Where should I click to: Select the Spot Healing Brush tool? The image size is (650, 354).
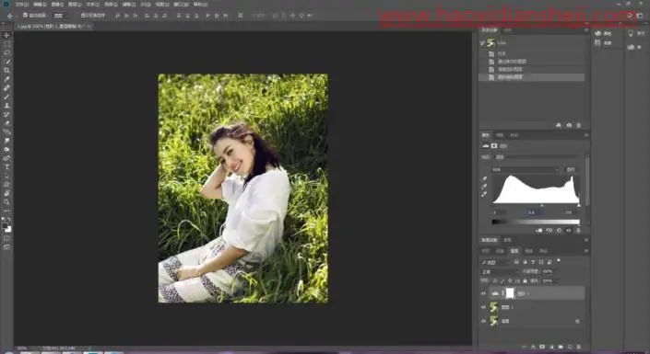[x=6, y=87]
